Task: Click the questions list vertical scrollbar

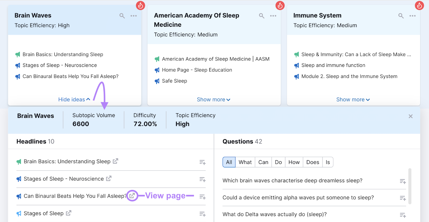Action: coord(410,186)
